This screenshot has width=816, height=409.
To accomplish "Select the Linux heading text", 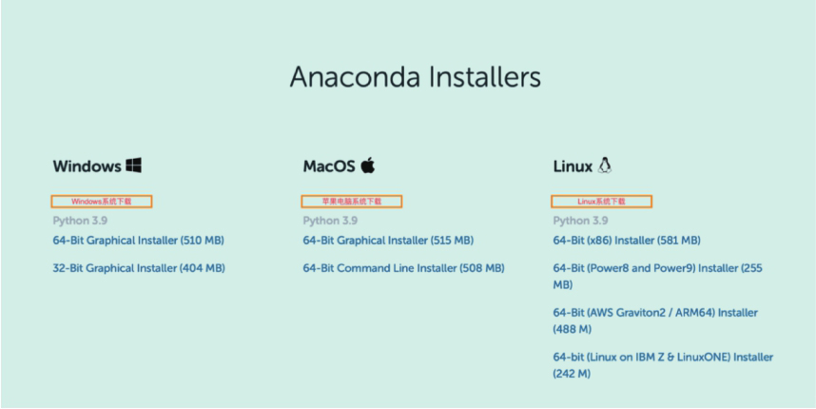I will point(573,166).
